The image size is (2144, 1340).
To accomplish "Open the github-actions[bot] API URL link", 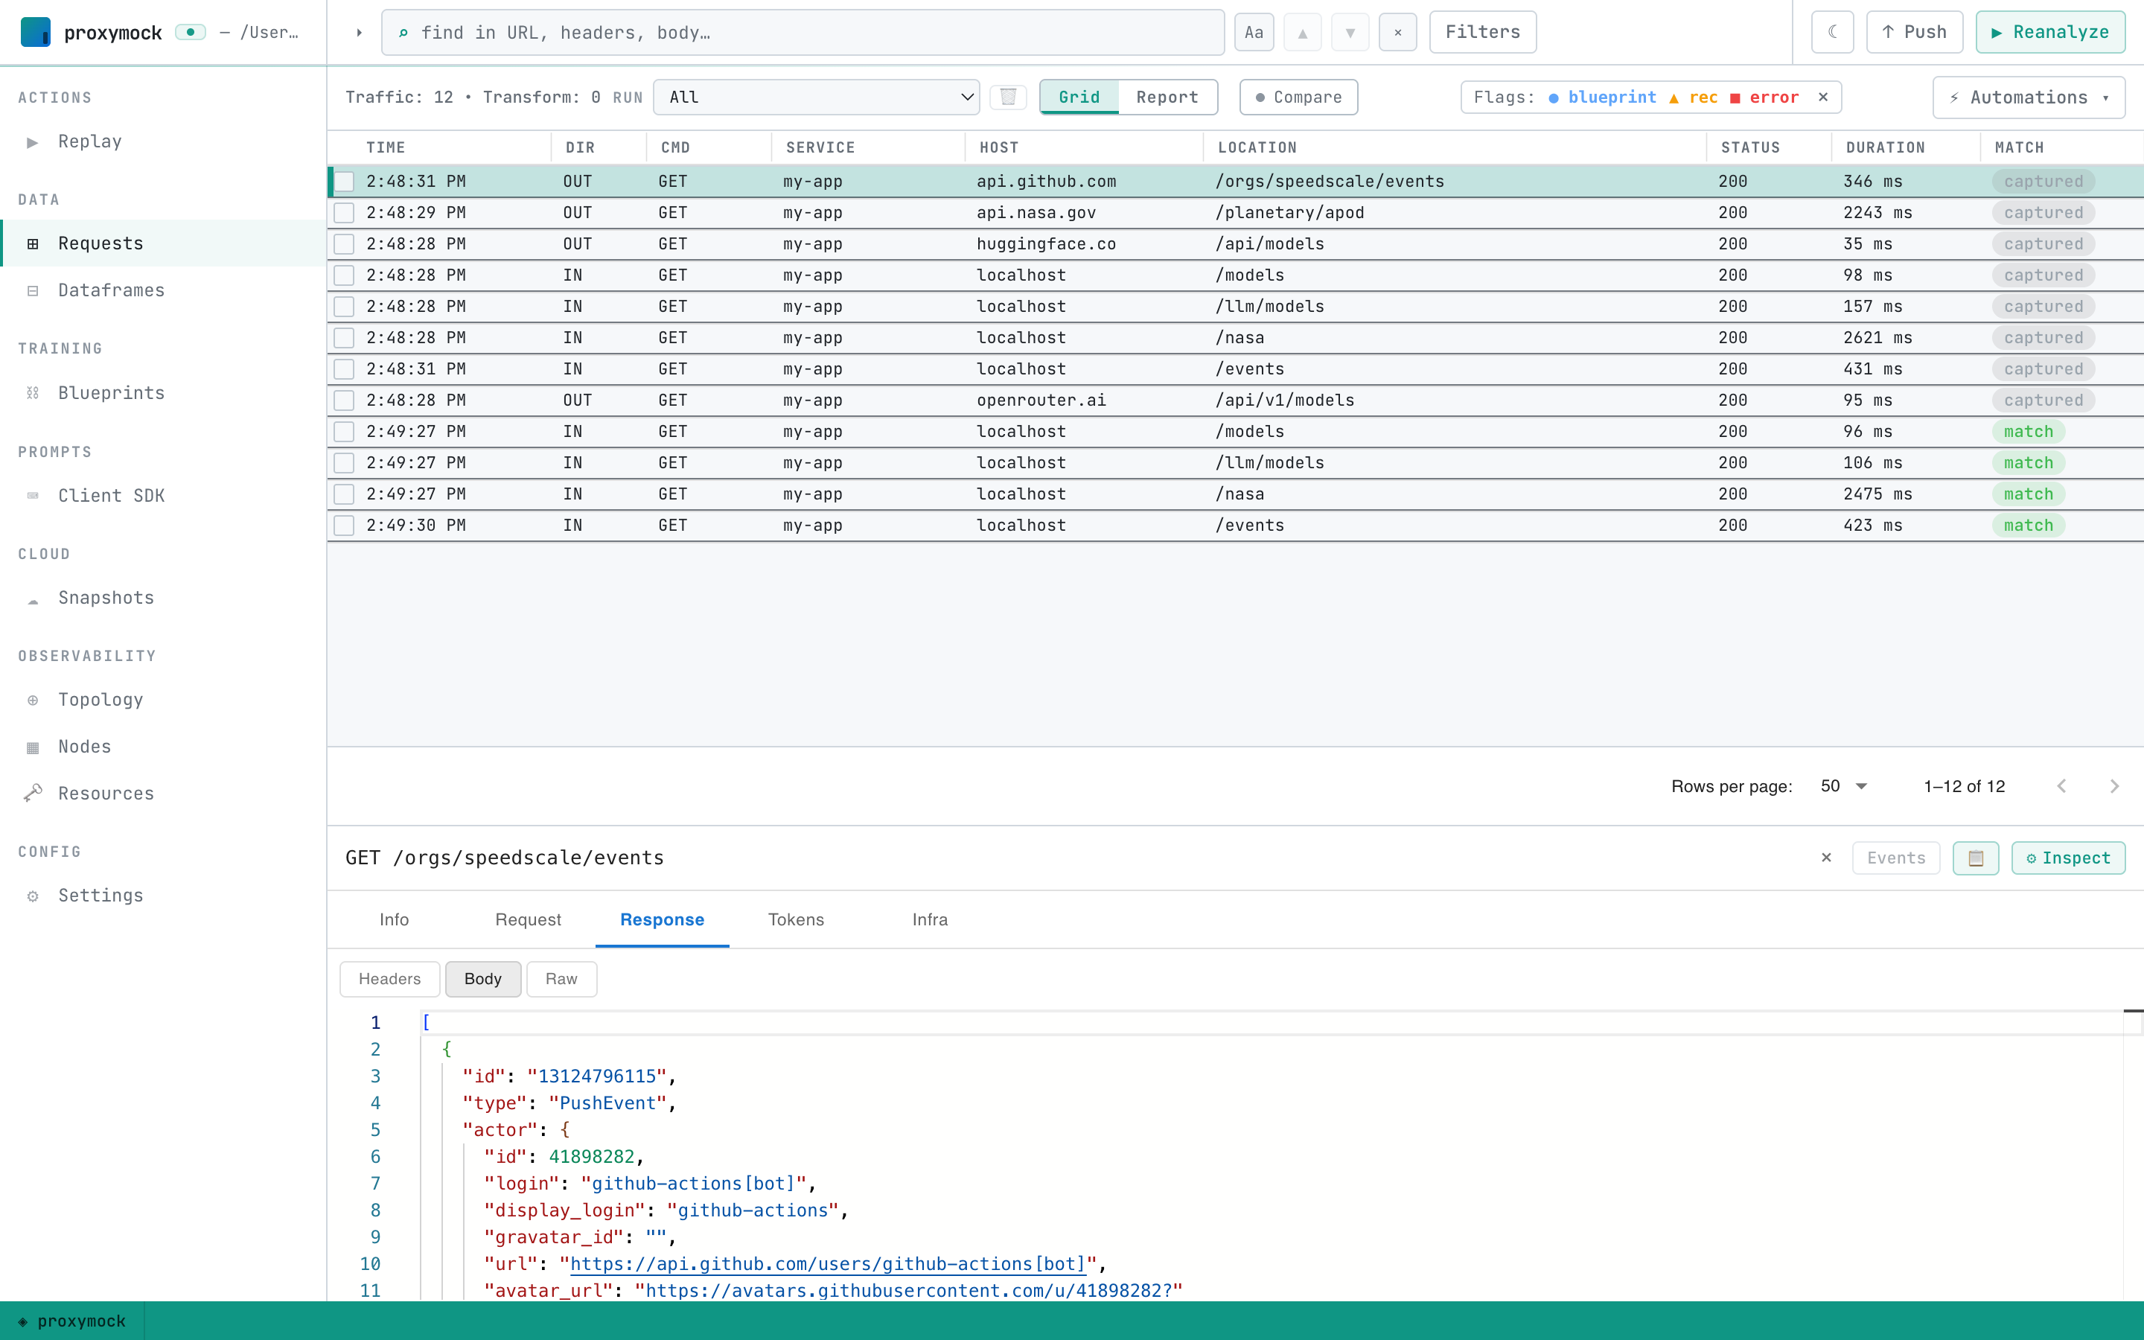I will (x=829, y=1264).
